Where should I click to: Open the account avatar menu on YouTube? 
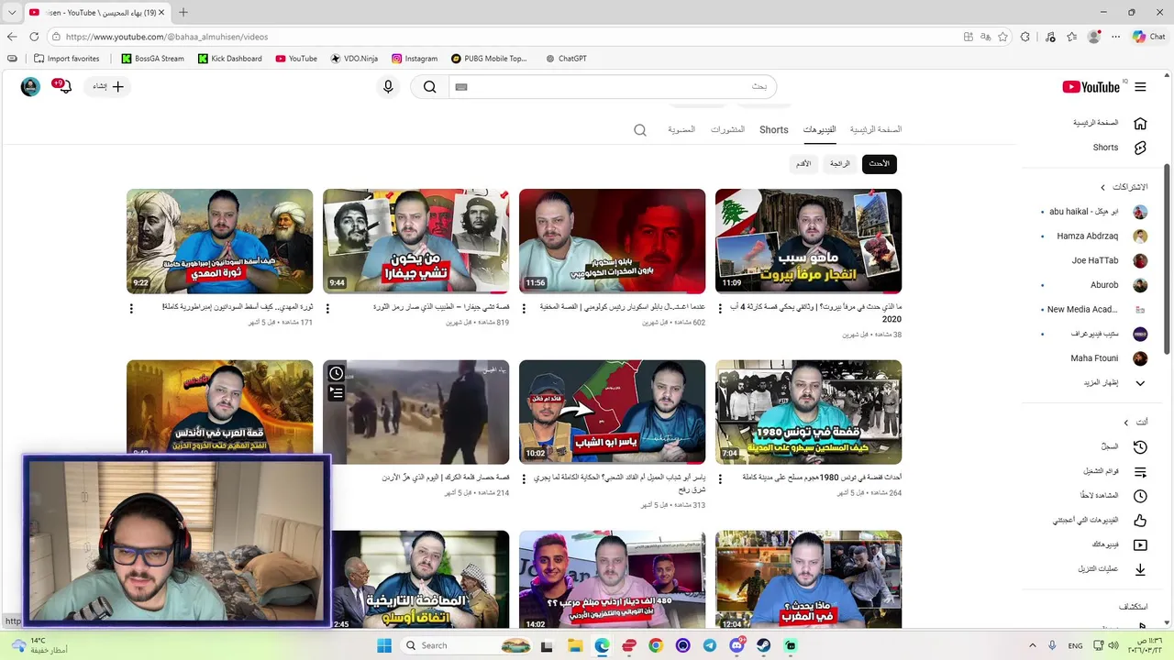(x=30, y=87)
